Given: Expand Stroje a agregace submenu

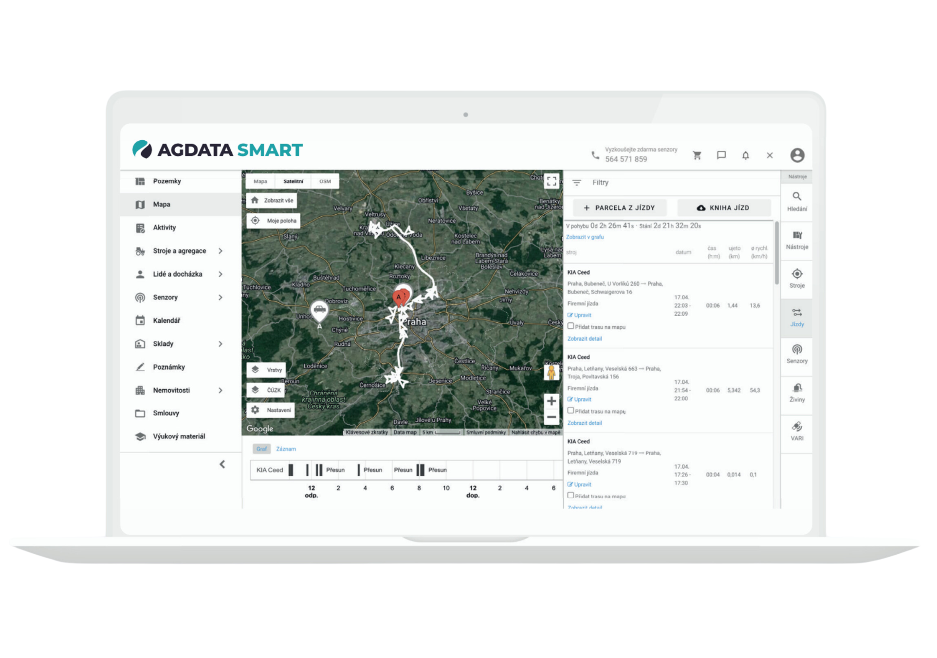Looking at the screenshot, I should 220,251.
